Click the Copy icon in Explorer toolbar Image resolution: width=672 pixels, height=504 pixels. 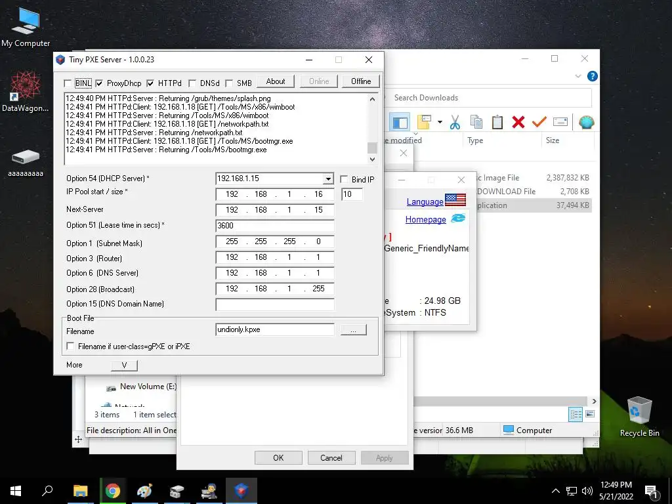(x=476, y=122)
